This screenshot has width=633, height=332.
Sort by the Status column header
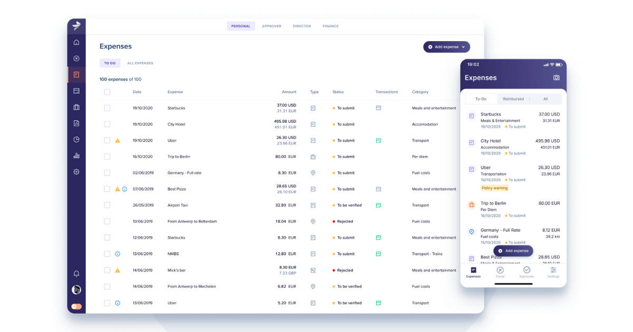[x=338, y=92]
